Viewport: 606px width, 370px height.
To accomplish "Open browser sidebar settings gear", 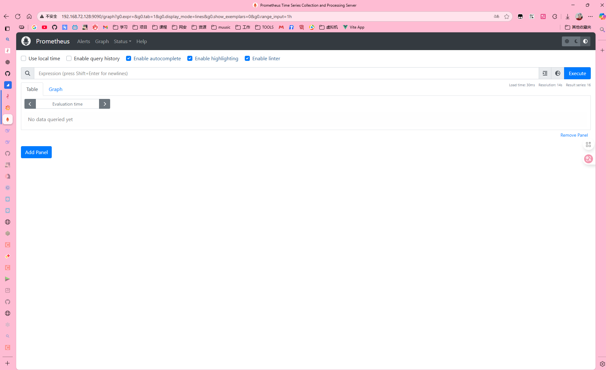I will tap(602, 364).
